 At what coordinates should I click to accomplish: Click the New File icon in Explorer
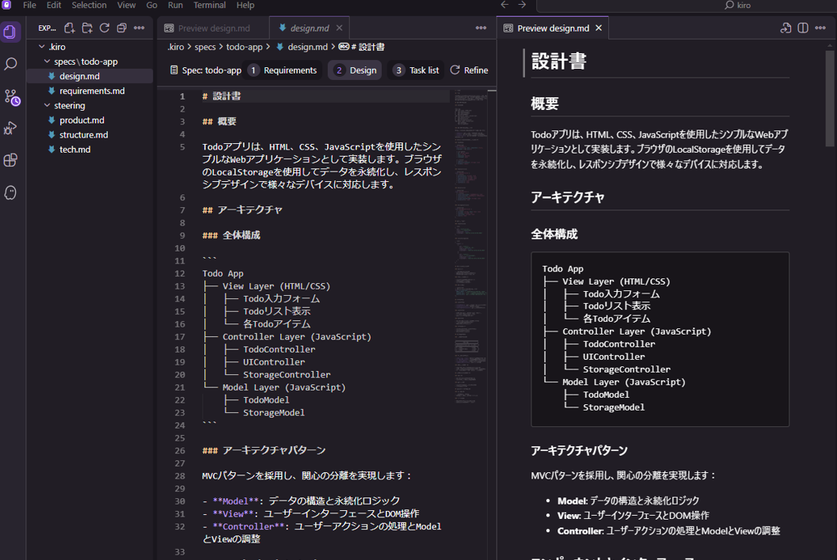tap(70, 28)
